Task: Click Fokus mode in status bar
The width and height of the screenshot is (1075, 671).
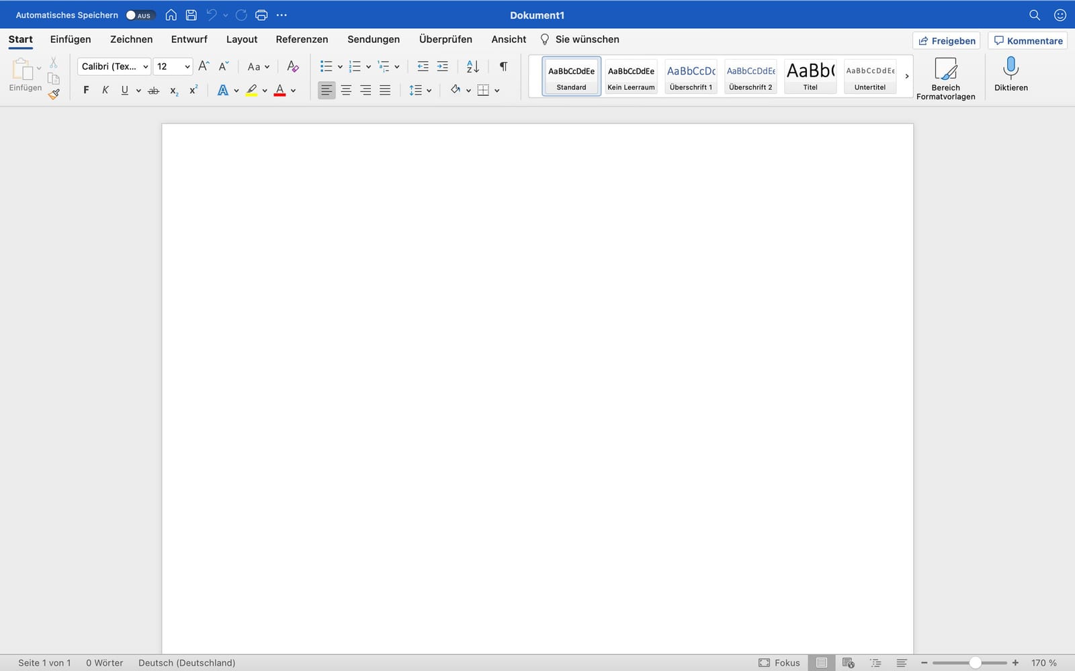Action: (779, 663)
